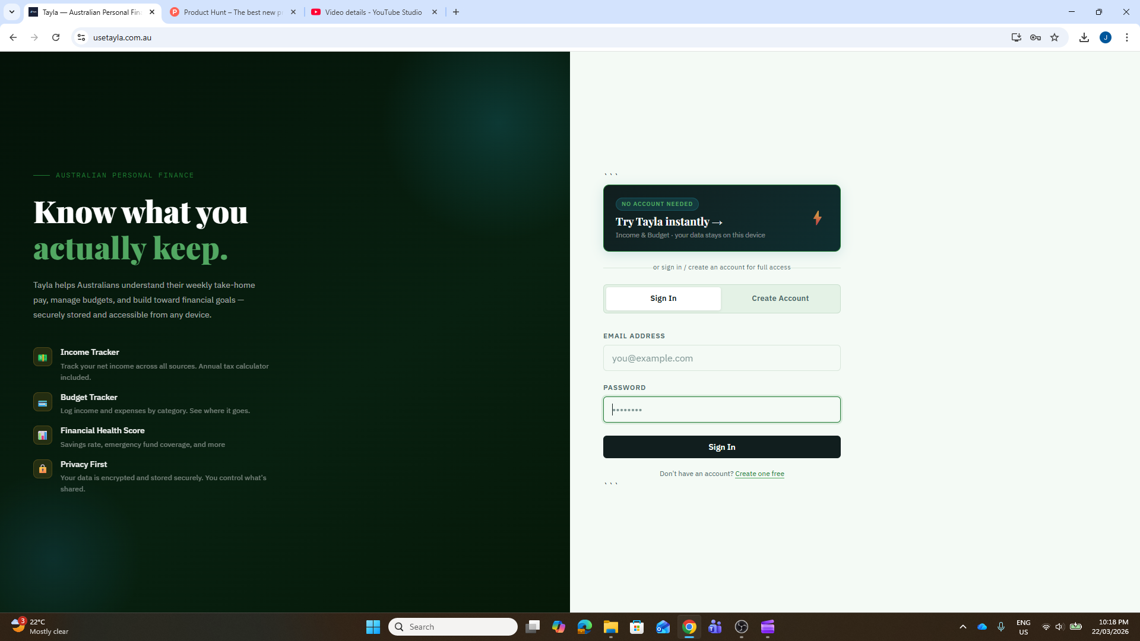Viewport: 1140px width, 641px height.
Task: Expand hidden icons in the system tray
Action: [964, 627]
